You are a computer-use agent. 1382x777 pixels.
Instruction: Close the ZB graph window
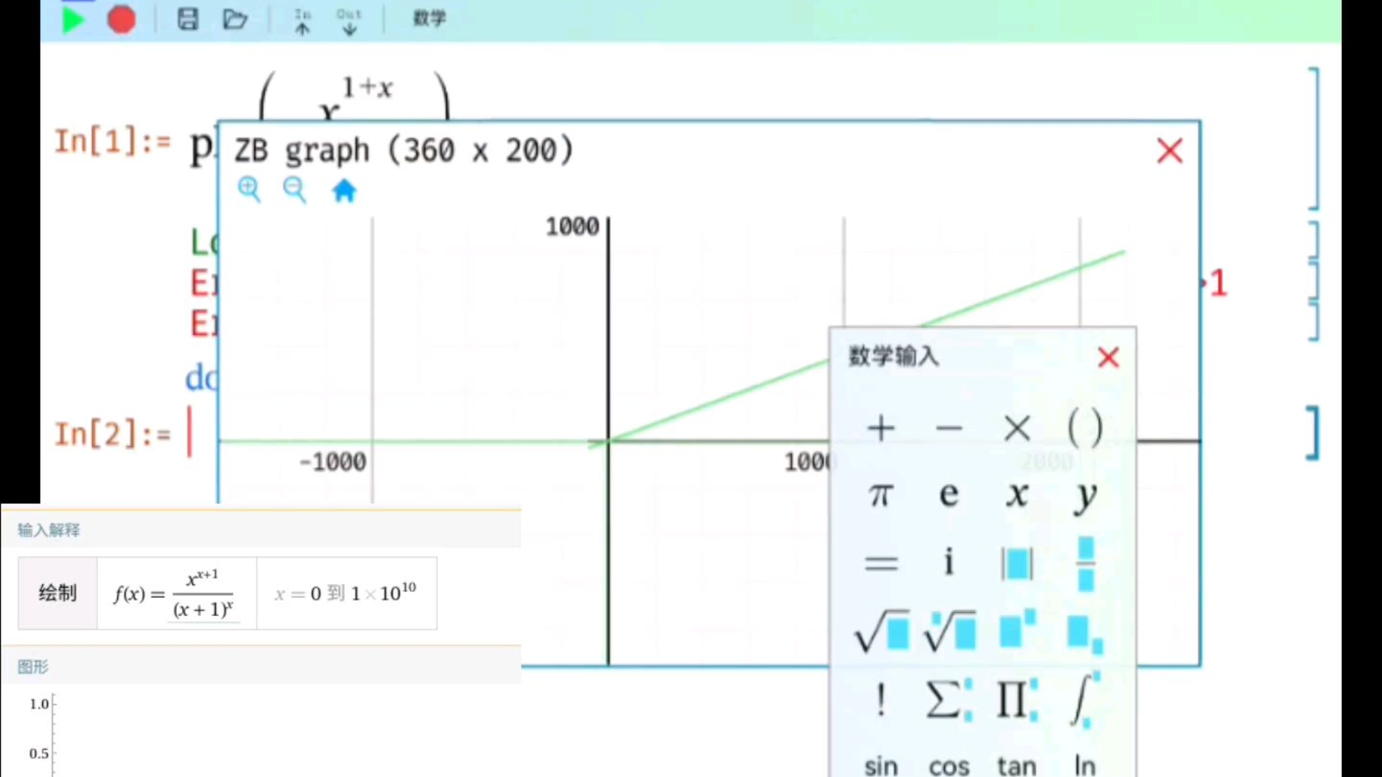click(1170, 151)
